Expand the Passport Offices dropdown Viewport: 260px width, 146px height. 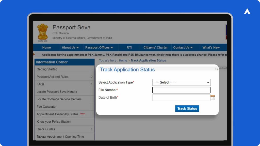pyautogui.click(x=99, y=47)
